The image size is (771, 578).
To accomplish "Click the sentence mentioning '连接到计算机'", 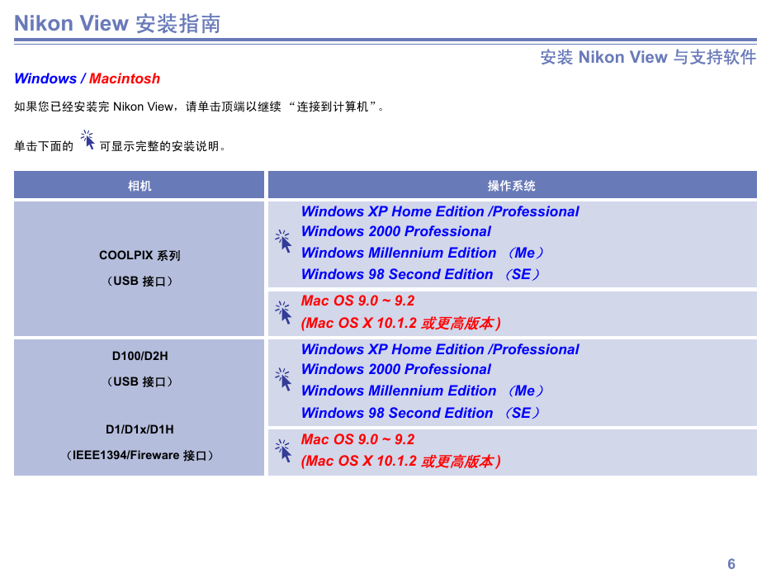I will [199, 107].
